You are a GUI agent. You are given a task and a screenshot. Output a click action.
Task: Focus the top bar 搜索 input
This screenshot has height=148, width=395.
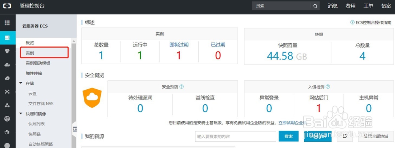[x=281, y=6]
